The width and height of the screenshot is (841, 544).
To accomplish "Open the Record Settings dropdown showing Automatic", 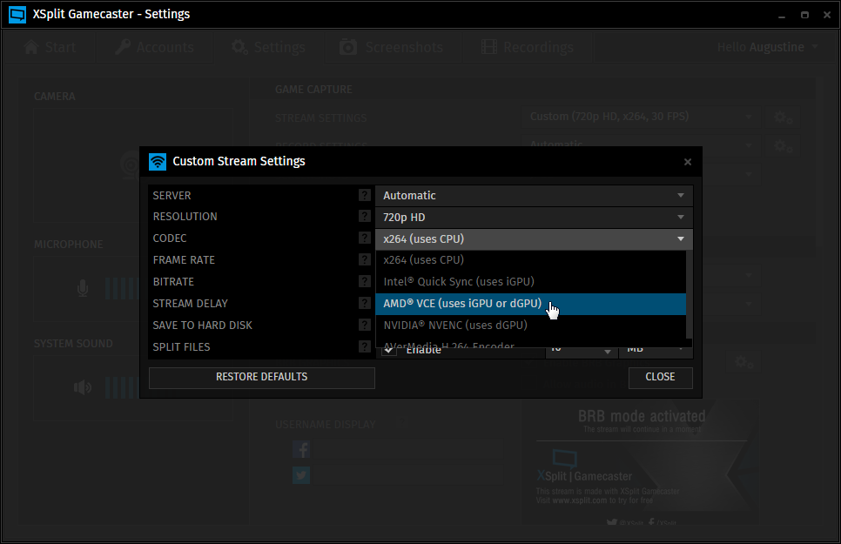I will tap(642, 144).
